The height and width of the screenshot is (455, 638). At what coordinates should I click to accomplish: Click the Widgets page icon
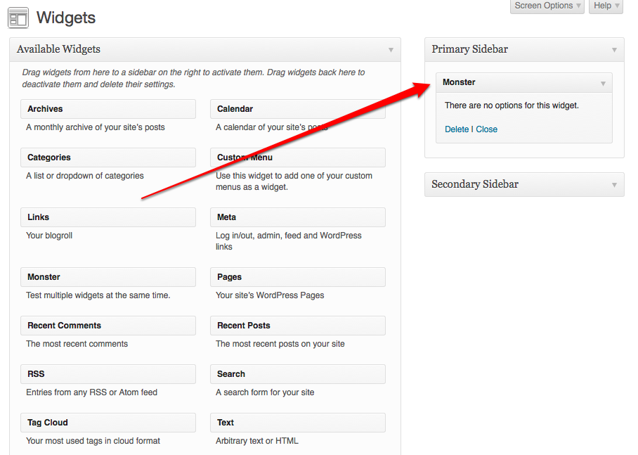[18, 18]
